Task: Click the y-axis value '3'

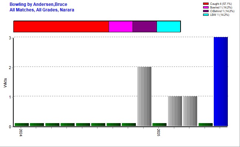Action: click(10, 38)
